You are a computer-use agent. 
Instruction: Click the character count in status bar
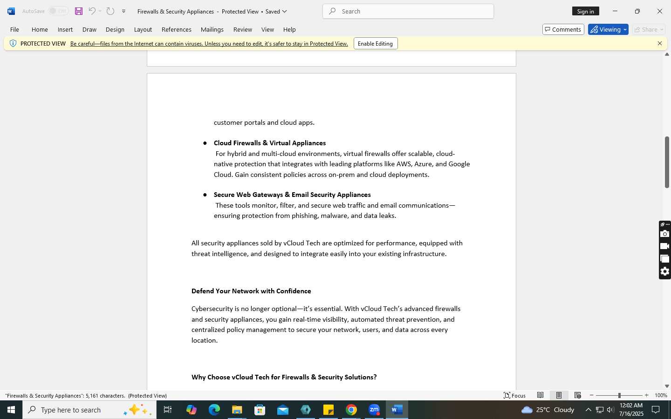tap(65, 396)
